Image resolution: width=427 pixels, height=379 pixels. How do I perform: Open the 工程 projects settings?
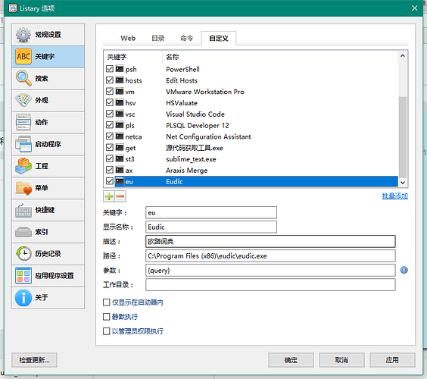pyautogui.click(x=48, y=166)
